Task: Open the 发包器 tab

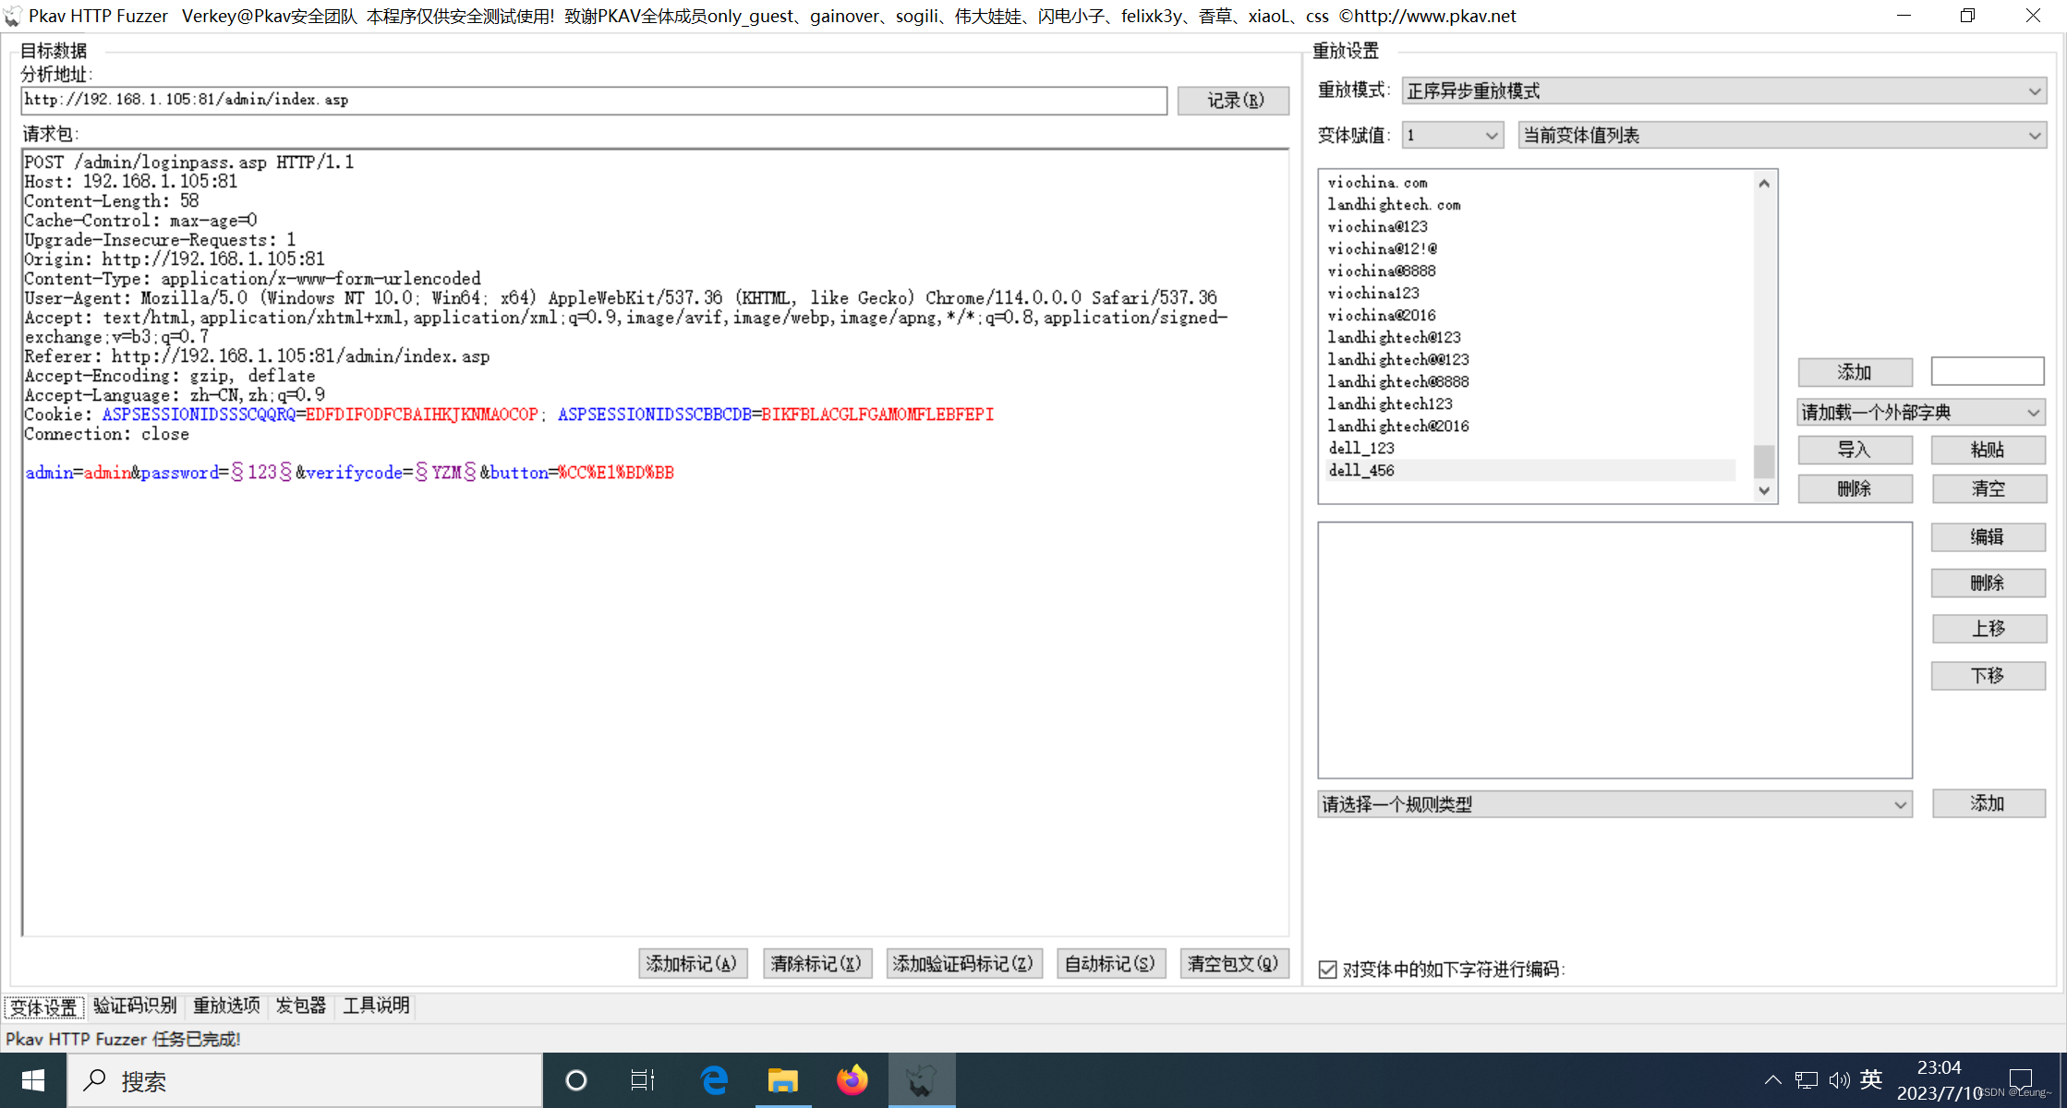Action: click(300, 1006)
